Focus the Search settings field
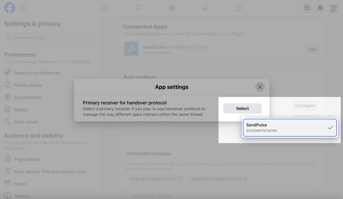This screenshot has width=343, height=199. click(x=50, y=38)
